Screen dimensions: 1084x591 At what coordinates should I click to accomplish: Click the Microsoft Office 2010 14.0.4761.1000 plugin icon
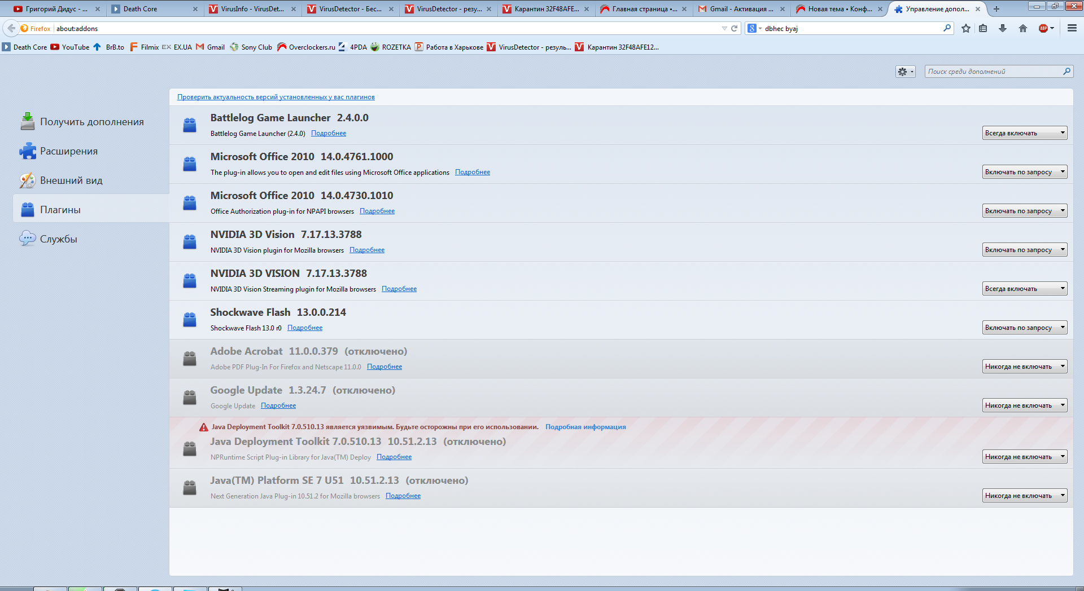(190, 164)
